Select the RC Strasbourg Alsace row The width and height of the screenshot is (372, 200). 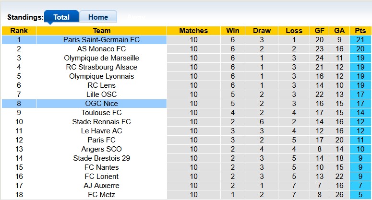click(101, 67)
